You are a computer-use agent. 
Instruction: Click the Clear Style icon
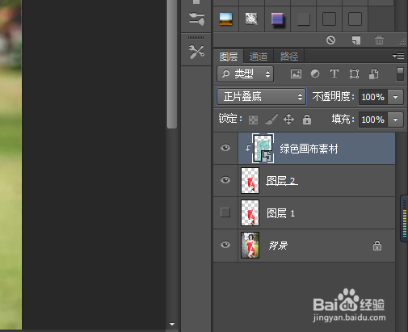pos(330,40)
